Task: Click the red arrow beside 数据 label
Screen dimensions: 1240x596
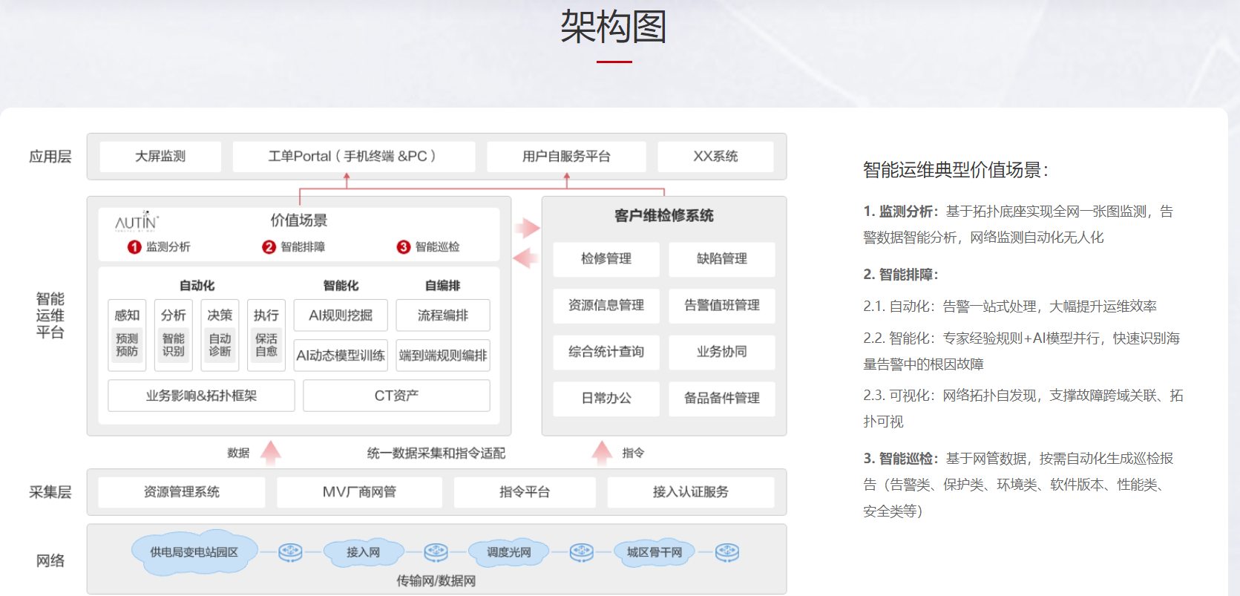Action: pos(271,452)
